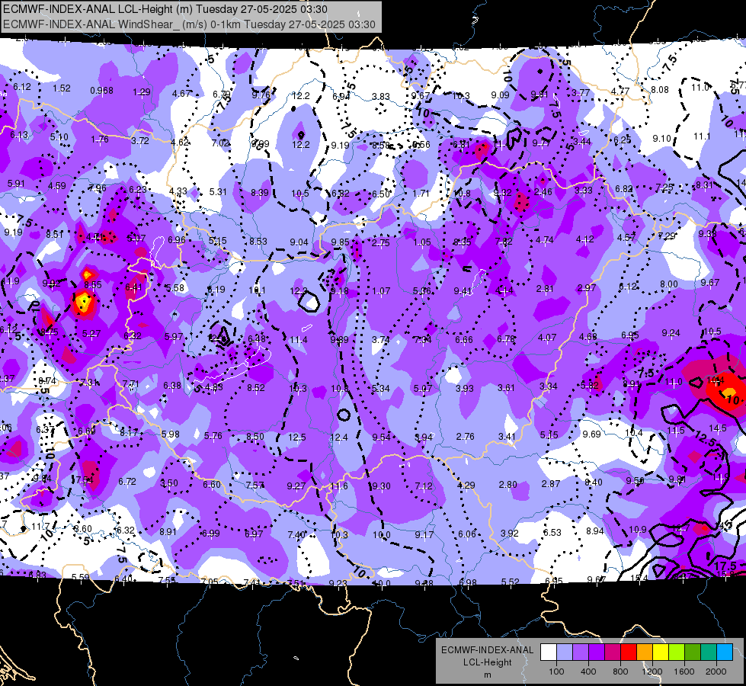Select the grid value 6.72
Screen dimensions: 746x686
pyautogui.click(x=127, y=482)
